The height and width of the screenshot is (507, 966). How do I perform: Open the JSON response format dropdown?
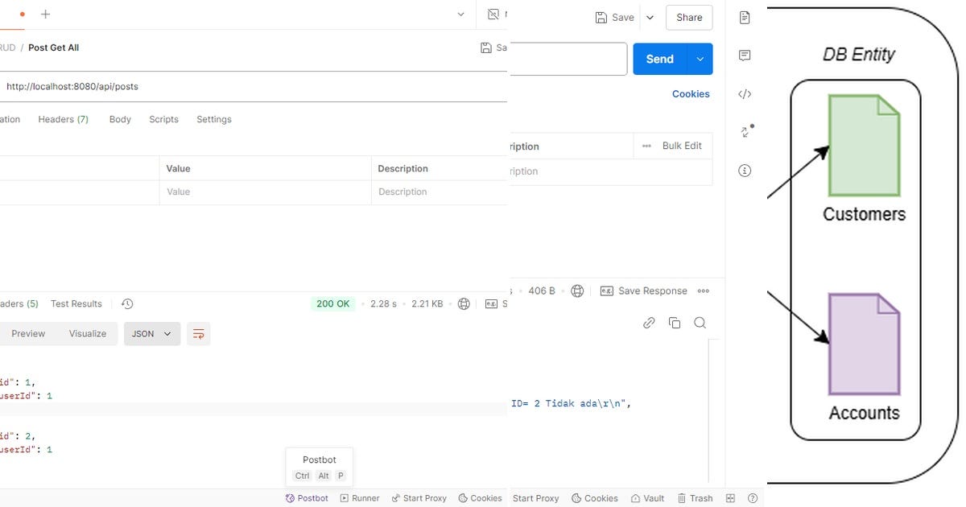coord(152,333)
